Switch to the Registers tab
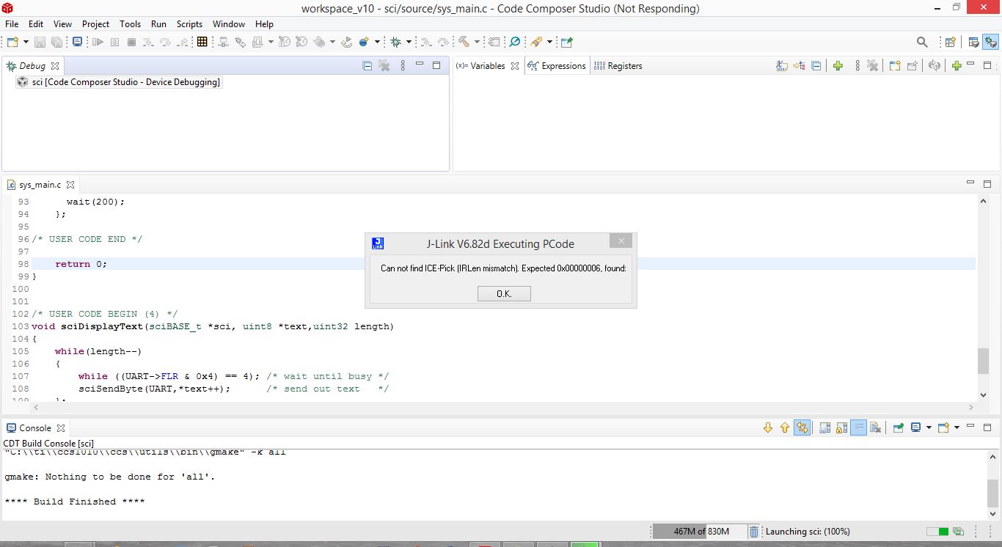1002x547 pixels. coord(618,65)
